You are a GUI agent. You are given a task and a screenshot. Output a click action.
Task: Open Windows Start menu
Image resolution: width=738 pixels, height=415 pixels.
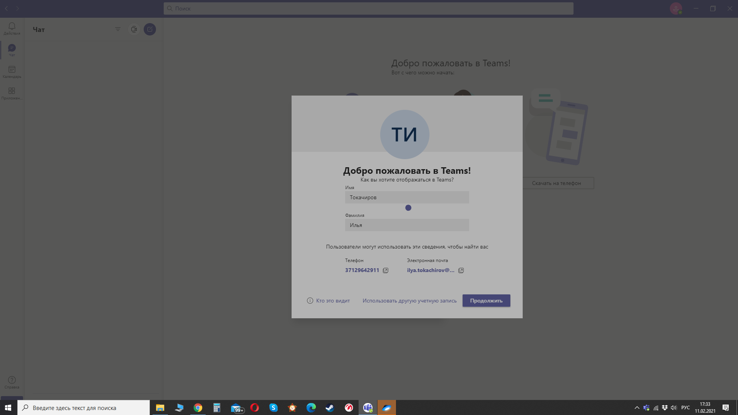pos(8,408)
